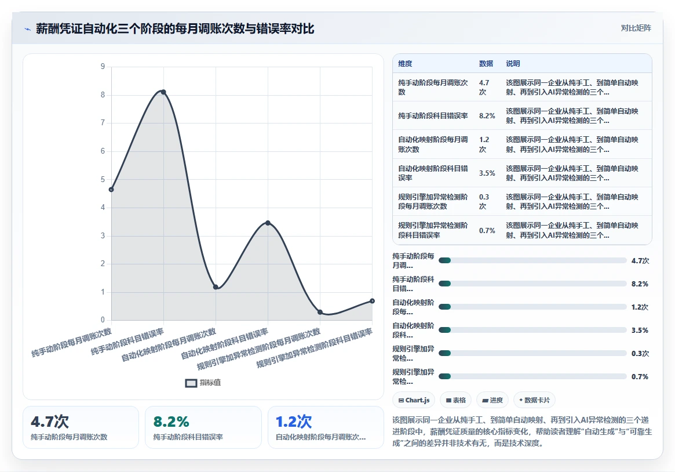Select table cell 自动化映射阶段科目错误率
This screenshot has height=472, width=675.
coord(433,173)
